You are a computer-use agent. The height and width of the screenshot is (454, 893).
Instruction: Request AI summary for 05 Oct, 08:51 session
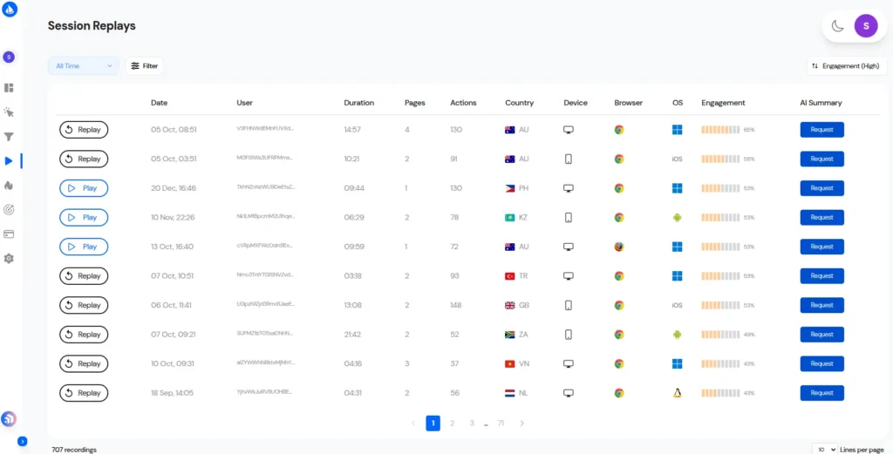pyautogui.click(x=821, y=130)
